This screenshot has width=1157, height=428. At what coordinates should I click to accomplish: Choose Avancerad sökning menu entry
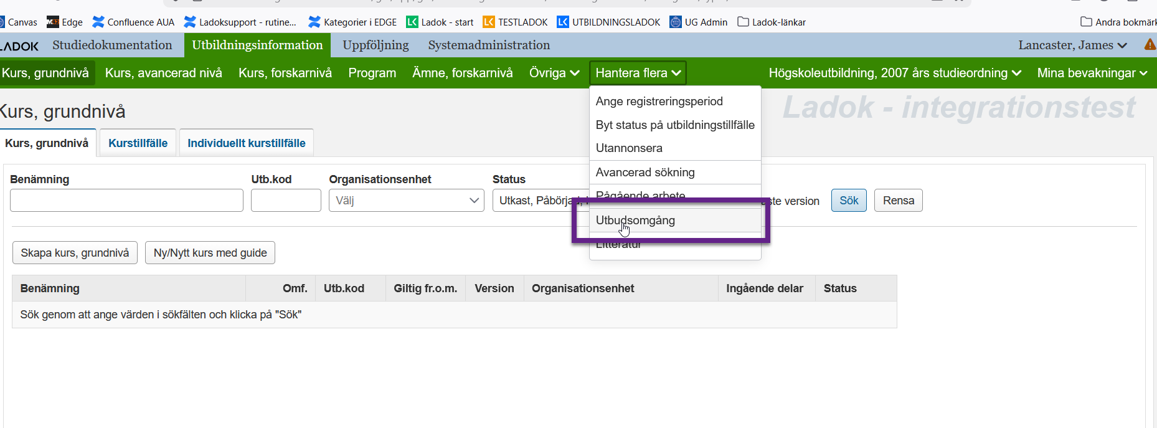click(x=645, y=173)
